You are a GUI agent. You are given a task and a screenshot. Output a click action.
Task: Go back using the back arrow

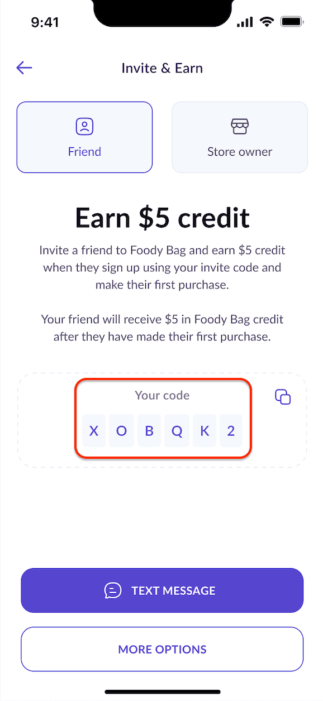click(x=24, y=68)
